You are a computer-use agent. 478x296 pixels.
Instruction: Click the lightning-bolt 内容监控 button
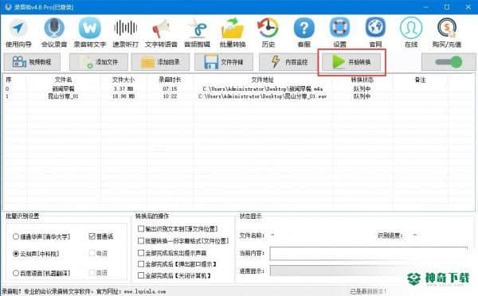point(288,62)
